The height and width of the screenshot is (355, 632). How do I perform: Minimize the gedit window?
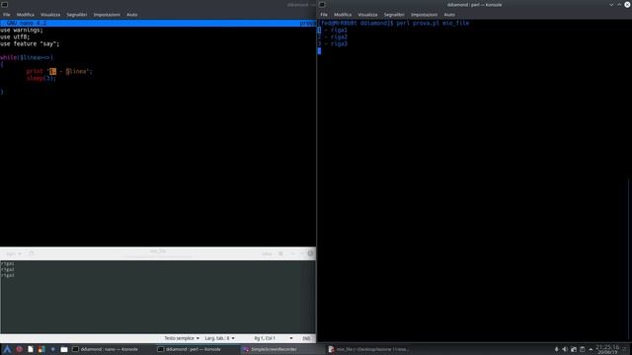click(x=293, y=254)
